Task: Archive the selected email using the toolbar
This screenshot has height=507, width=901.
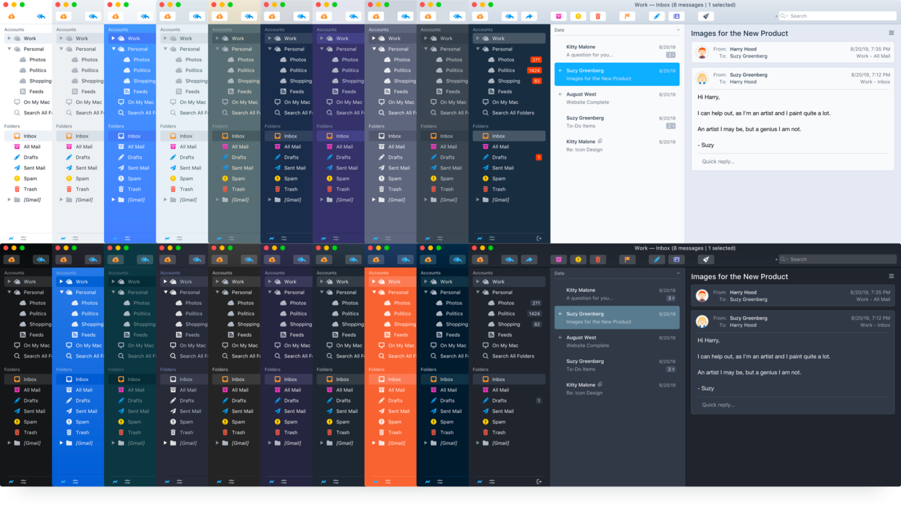Action: [559, 16]
